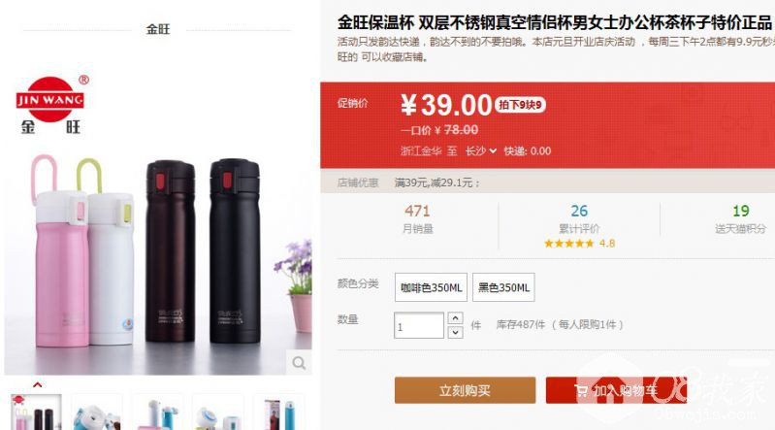The height and width of the screenshot is (430, 775).
Task: Click the quantity input field
Action: click(x=419, y=325)
